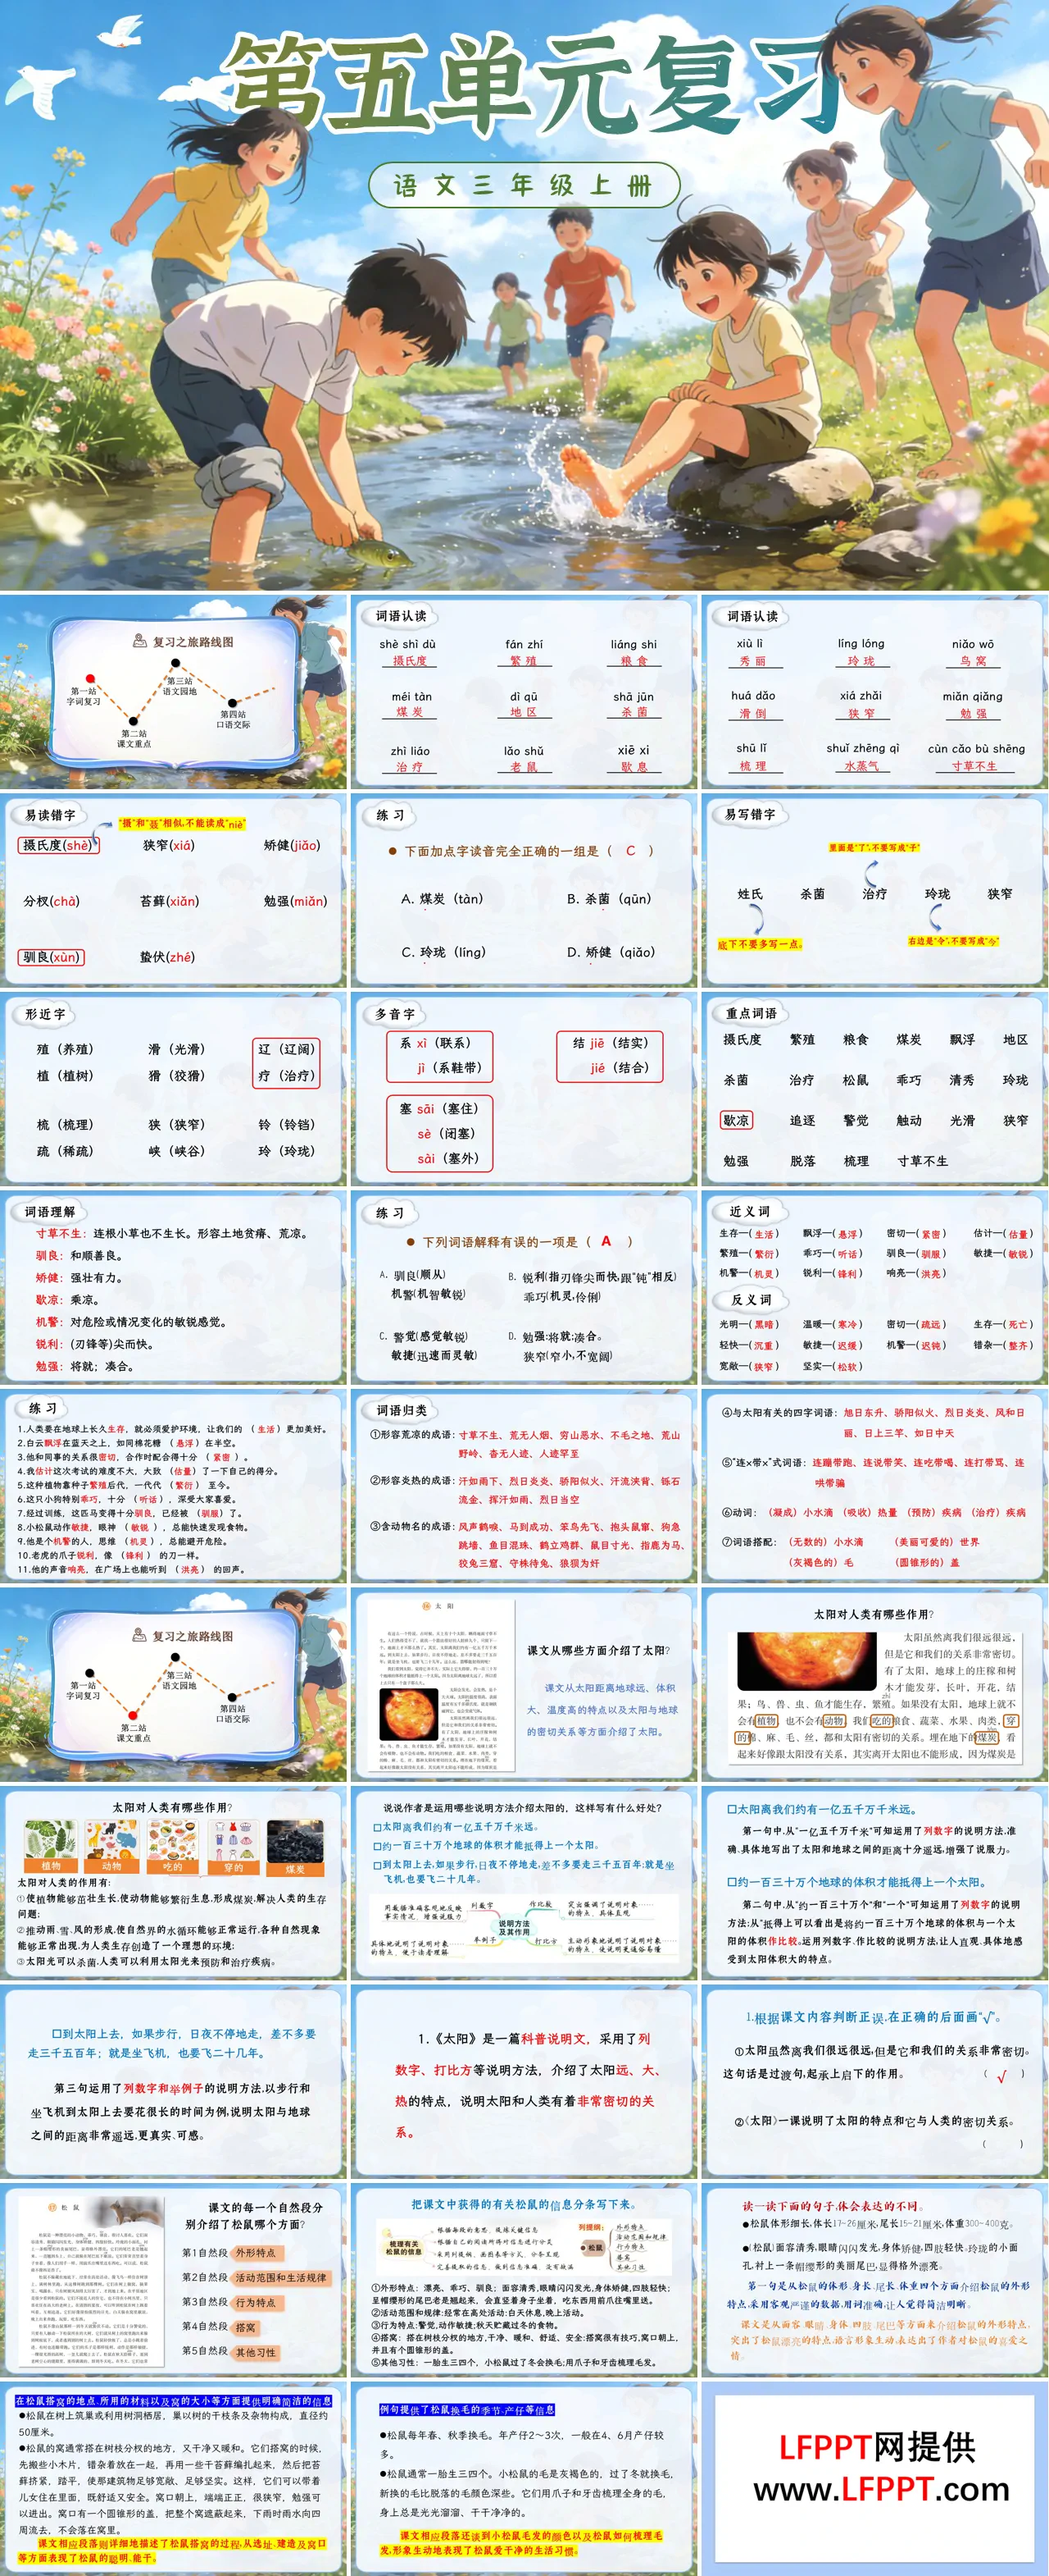Image resolution: width=1049 pixels, height=2576 pixels.
Task: Click the sun photo beside 太阳虽然离我们很远很远
Action: (x=807, y=1661)
